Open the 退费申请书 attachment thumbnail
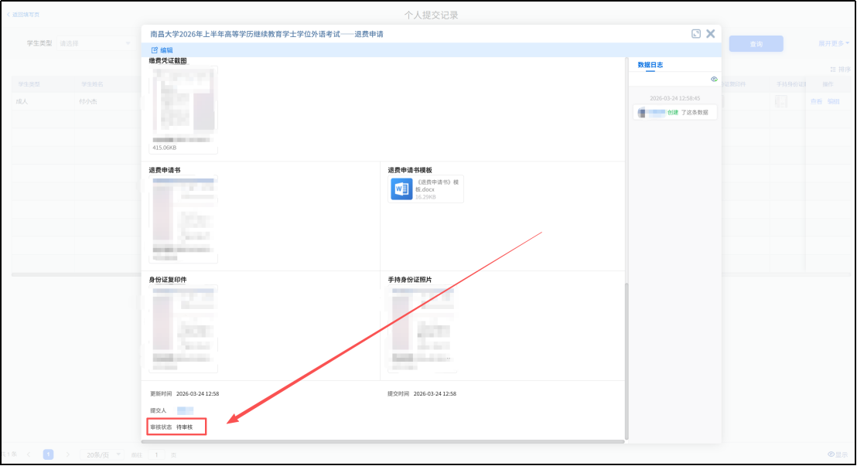Image resolution: width=857 pixels, height=466 pixels. point(183,219)
